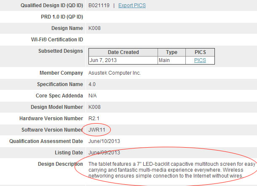Click the PICS column header in table
Image resolution: width=257 pixels, height=186 pixels.
[x=200, y=52]
